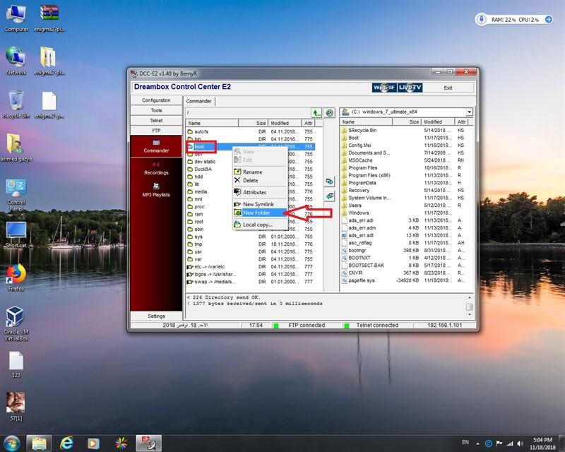565x452 pixels.
Task: Copy the selection to the Dreambox with the arrow icon
Action: 329,196
